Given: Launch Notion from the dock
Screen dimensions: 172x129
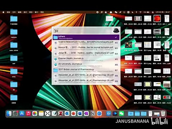Looking at the screenshot, I should click(x=93, y=114).
